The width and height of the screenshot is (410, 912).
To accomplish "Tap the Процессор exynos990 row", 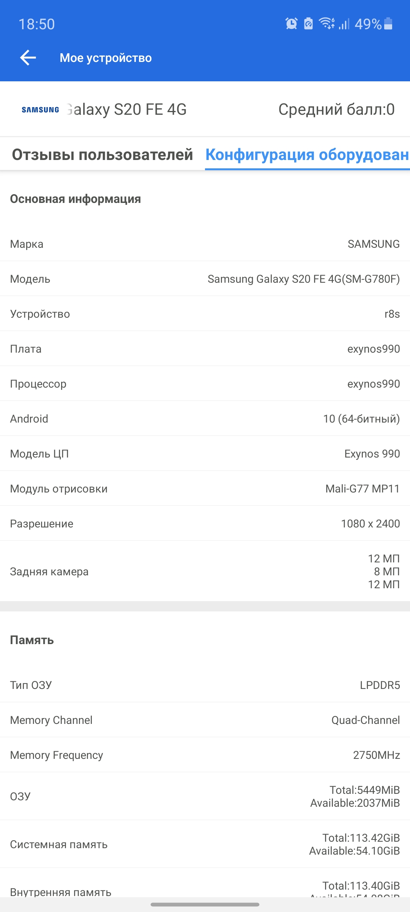I will 205,384.
